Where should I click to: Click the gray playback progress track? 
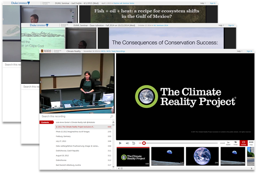(182, 143)
